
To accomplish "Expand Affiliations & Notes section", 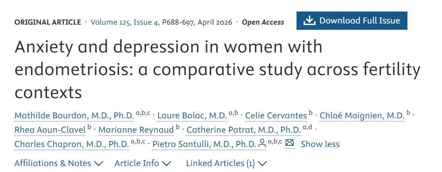I will 59,163.
